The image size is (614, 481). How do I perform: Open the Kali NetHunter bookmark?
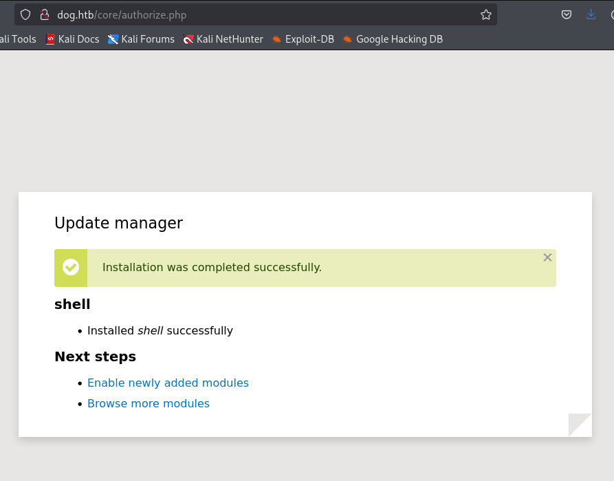coord(223,39)
